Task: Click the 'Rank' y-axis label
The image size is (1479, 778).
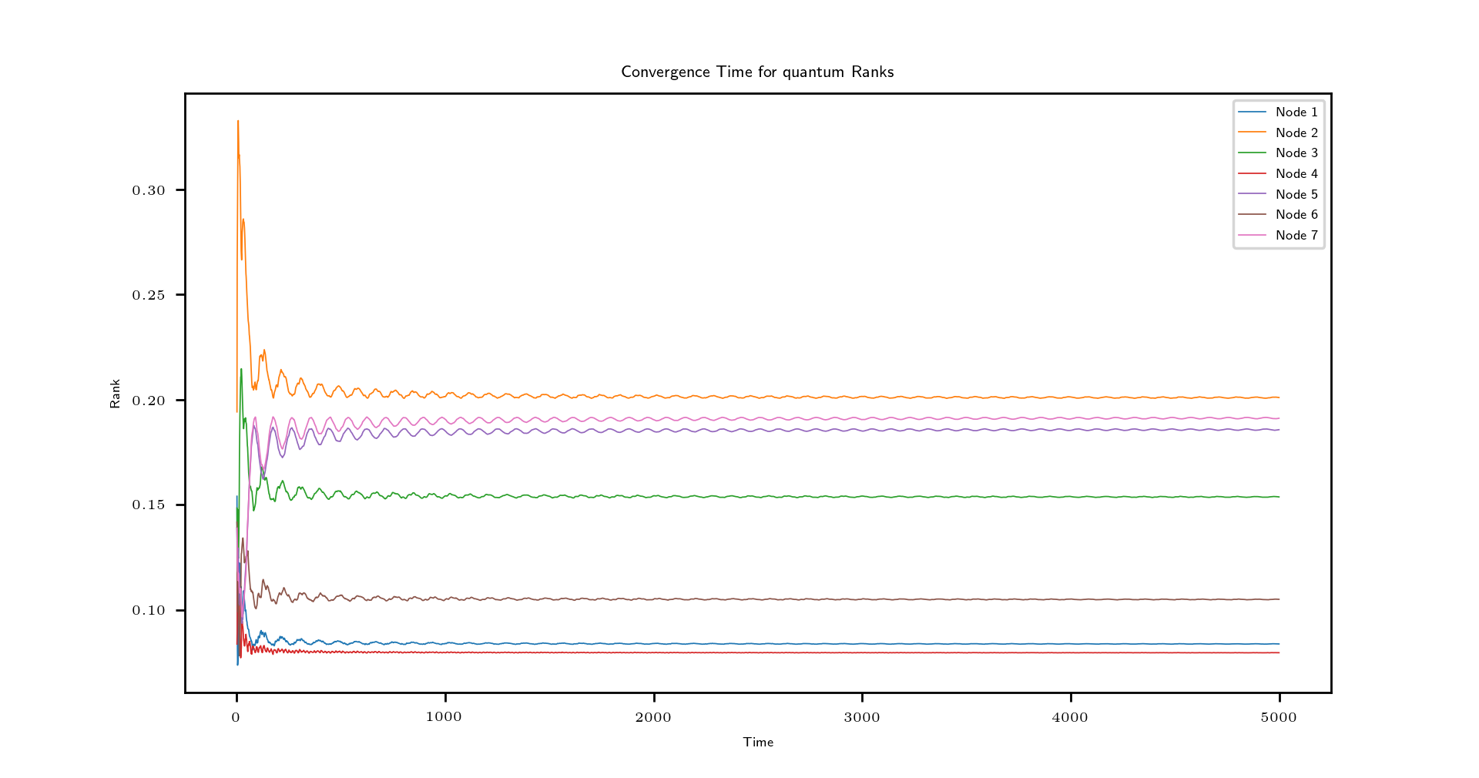Action: tap(116, 394)
